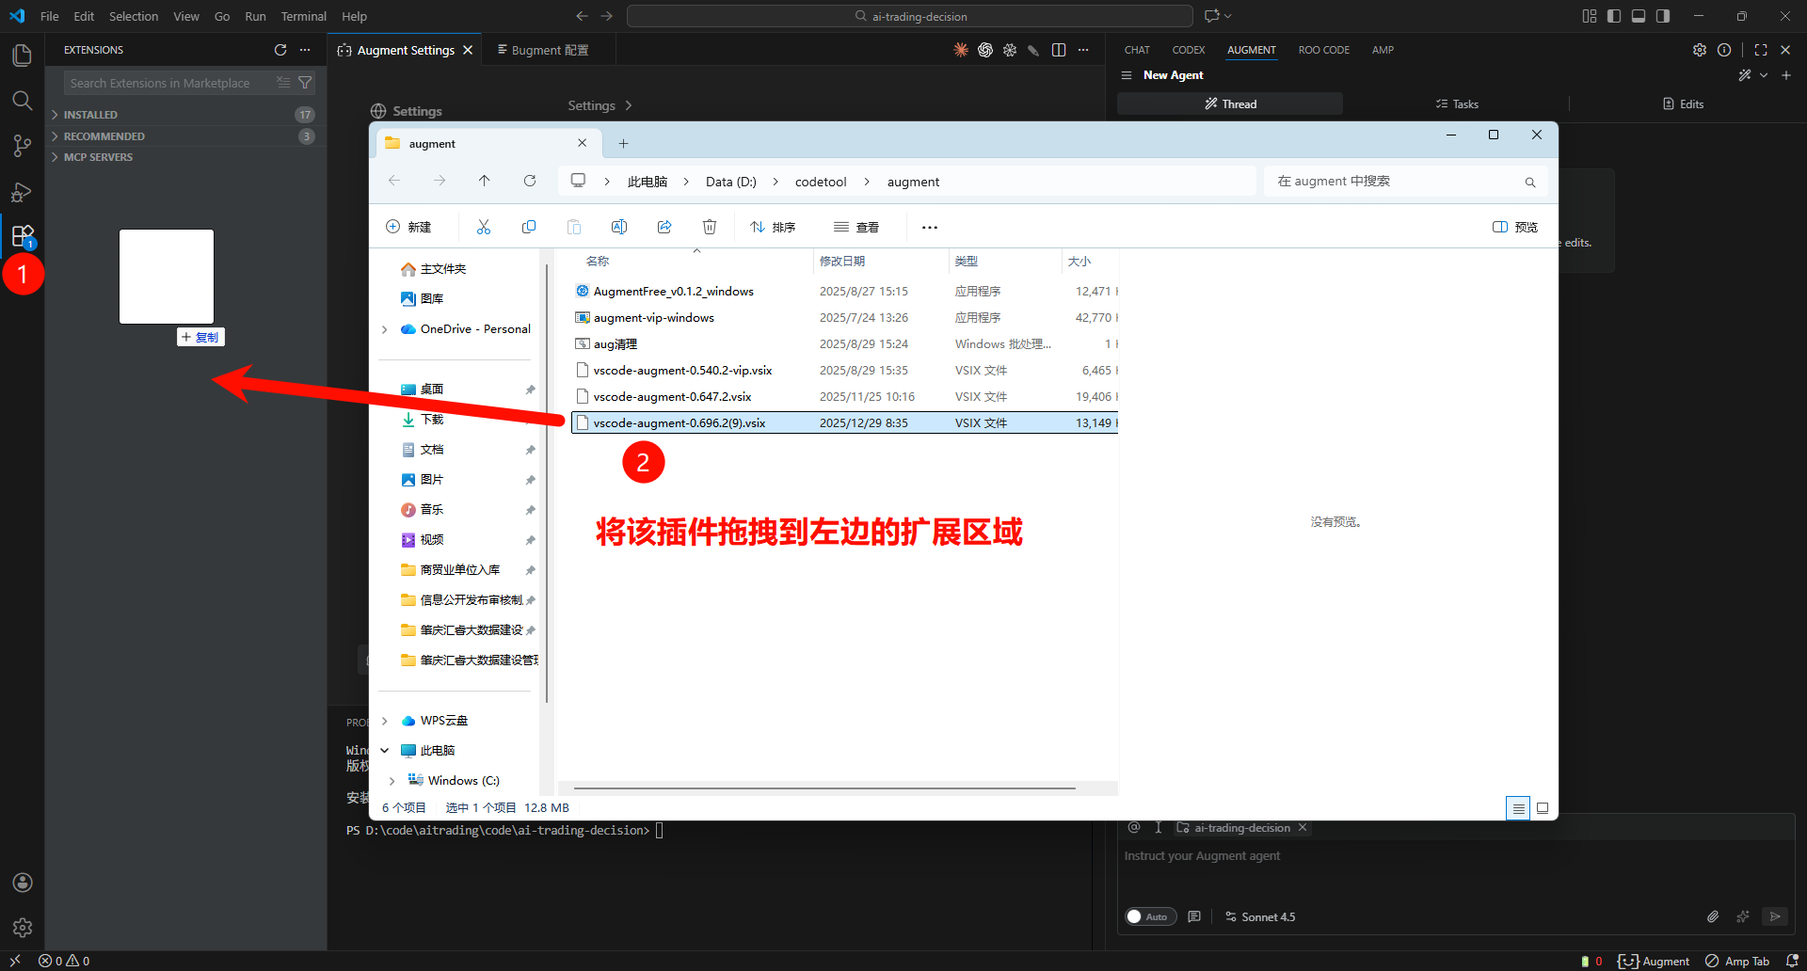Expand the WPS云盘 node

coord(385,721)
